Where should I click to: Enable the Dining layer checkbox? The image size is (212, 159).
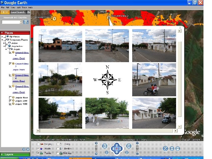[x=58, y=144]
